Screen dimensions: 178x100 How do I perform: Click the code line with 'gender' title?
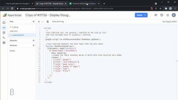pyautogui.click(x=62, y=60)
